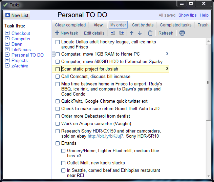Screen dimensions: 214x182
Task: Open dropdown arrow next to Computer list
Action: coord(7,38)
